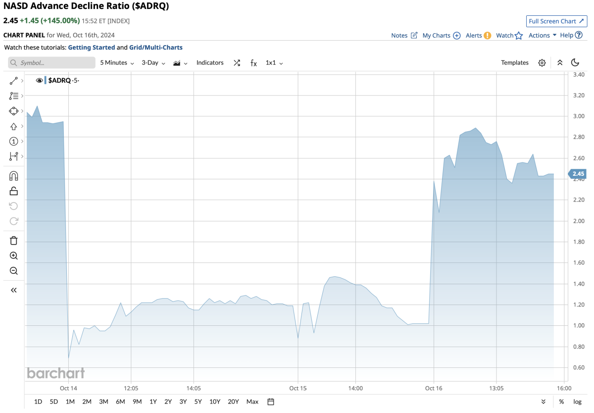Click the Full Screen Chart button

point(556,21)
